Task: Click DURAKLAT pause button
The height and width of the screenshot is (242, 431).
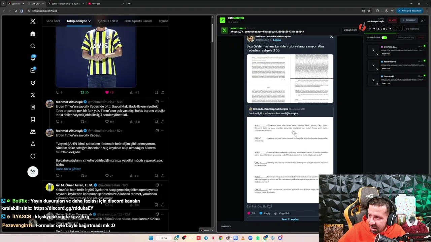Action: [x=409, y=20]
